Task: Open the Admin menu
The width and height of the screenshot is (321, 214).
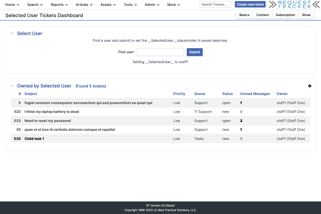Action: tap(151, 5)
